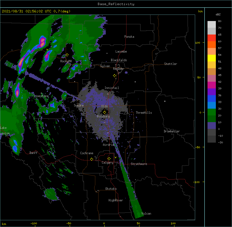Click the Banff town label
Screen dimensions: 232x227
click(x=33, y=153)
